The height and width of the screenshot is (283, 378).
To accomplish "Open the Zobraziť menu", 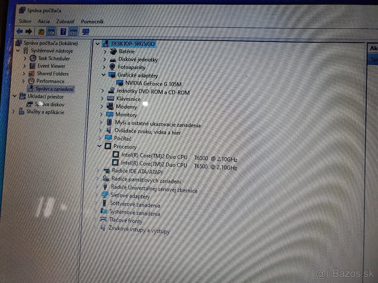I will [x=65, y=21].
